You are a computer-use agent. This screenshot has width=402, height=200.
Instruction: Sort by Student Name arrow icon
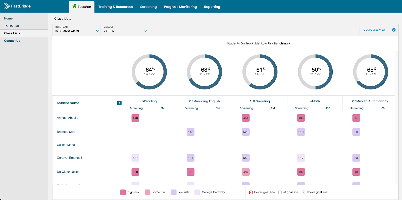click(119, 103)
